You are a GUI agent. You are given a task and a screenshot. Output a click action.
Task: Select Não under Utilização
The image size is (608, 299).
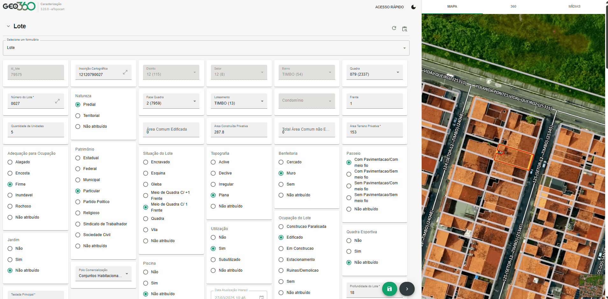pyautogui.click(x=213, y=237)
